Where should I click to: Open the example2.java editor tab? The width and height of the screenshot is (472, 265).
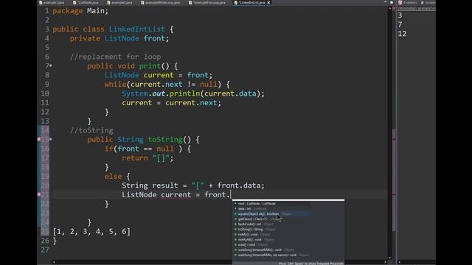pyautogui.click(x=119, y=2)
